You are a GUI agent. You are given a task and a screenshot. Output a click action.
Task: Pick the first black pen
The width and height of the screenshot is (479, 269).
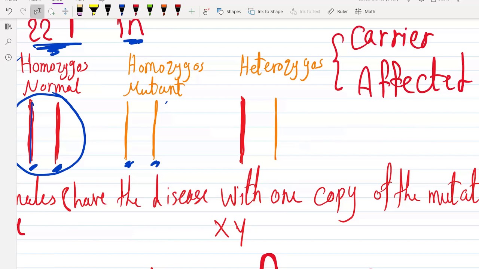[108, 10]
